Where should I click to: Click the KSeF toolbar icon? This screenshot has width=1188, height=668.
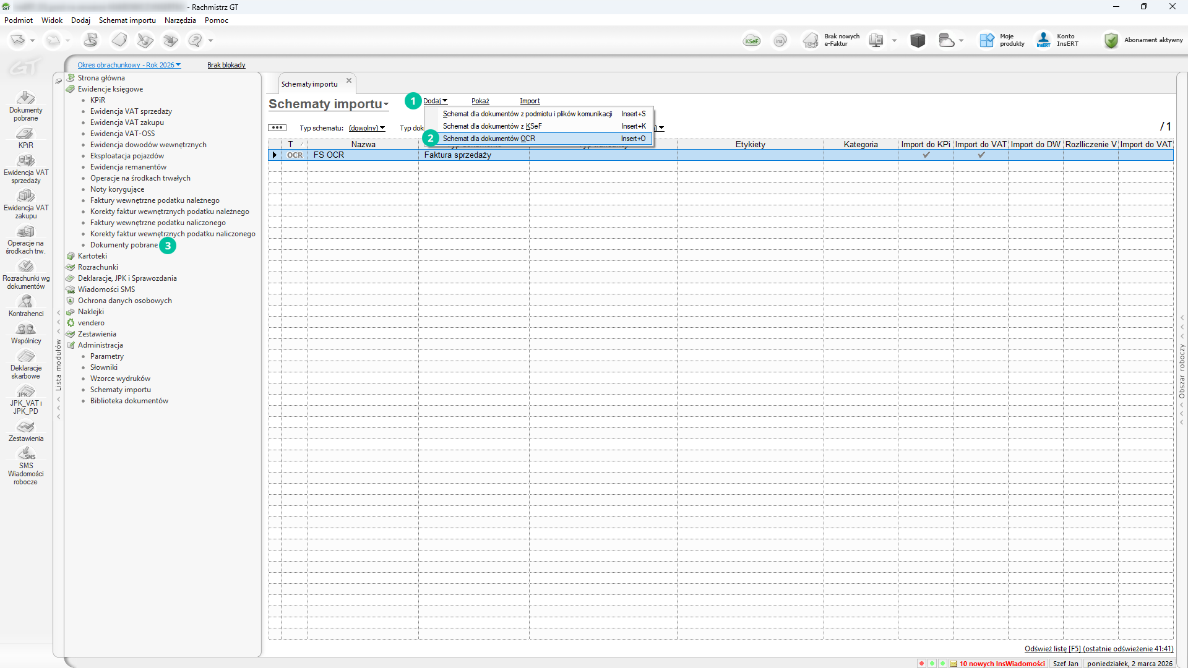[x=752, y=41]
